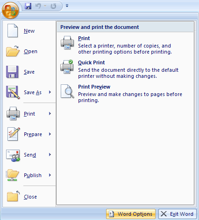Viewport: 199px width, 220px height.
Task: Select the Open menu entry text
Action: (30, 51)
